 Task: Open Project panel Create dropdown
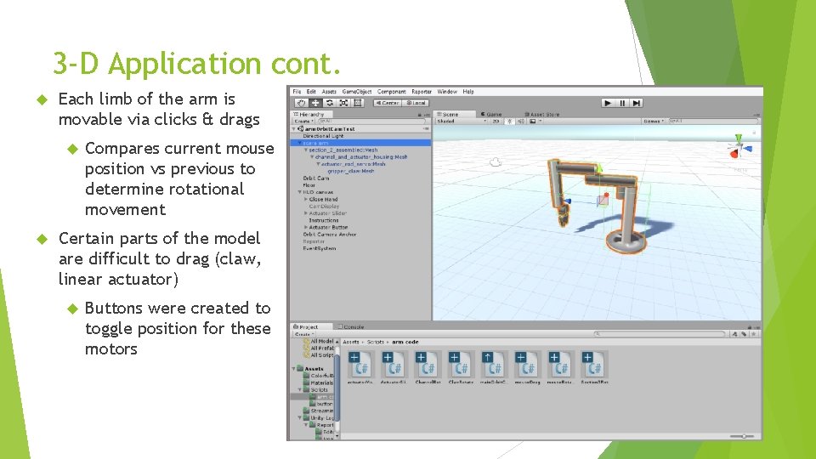pos(304,334)
